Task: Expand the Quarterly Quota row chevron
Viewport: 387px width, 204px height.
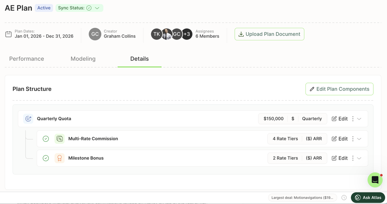Action: 359,119
